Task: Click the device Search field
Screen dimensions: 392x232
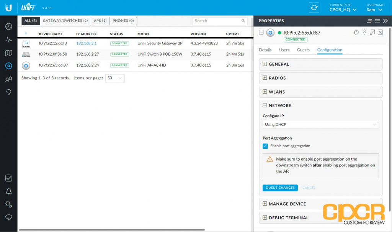Action: click(x=217, y=21)
